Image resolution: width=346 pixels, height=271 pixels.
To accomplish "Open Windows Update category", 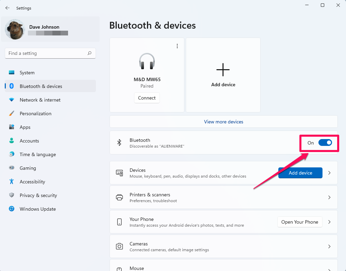I will 50,209.
